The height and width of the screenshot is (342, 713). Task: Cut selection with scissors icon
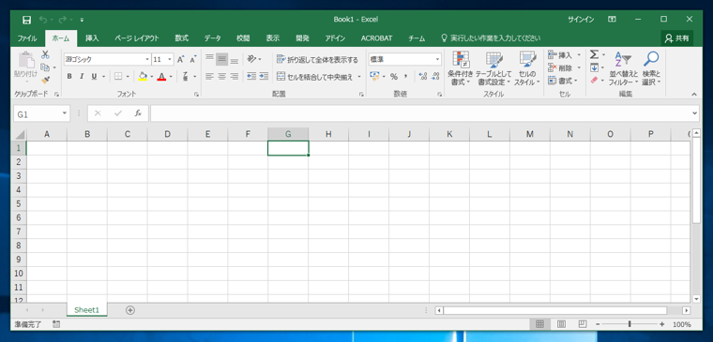pyautogui.click(x=45, y=55)
